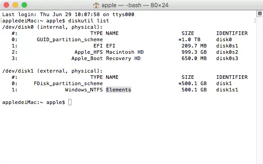Minimize the terminal with yellow button
Screen dimensions: 263x164
tap(15, 5)
